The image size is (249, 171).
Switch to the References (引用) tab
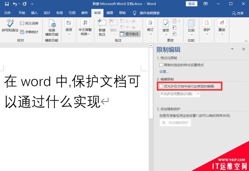point(72,13)
